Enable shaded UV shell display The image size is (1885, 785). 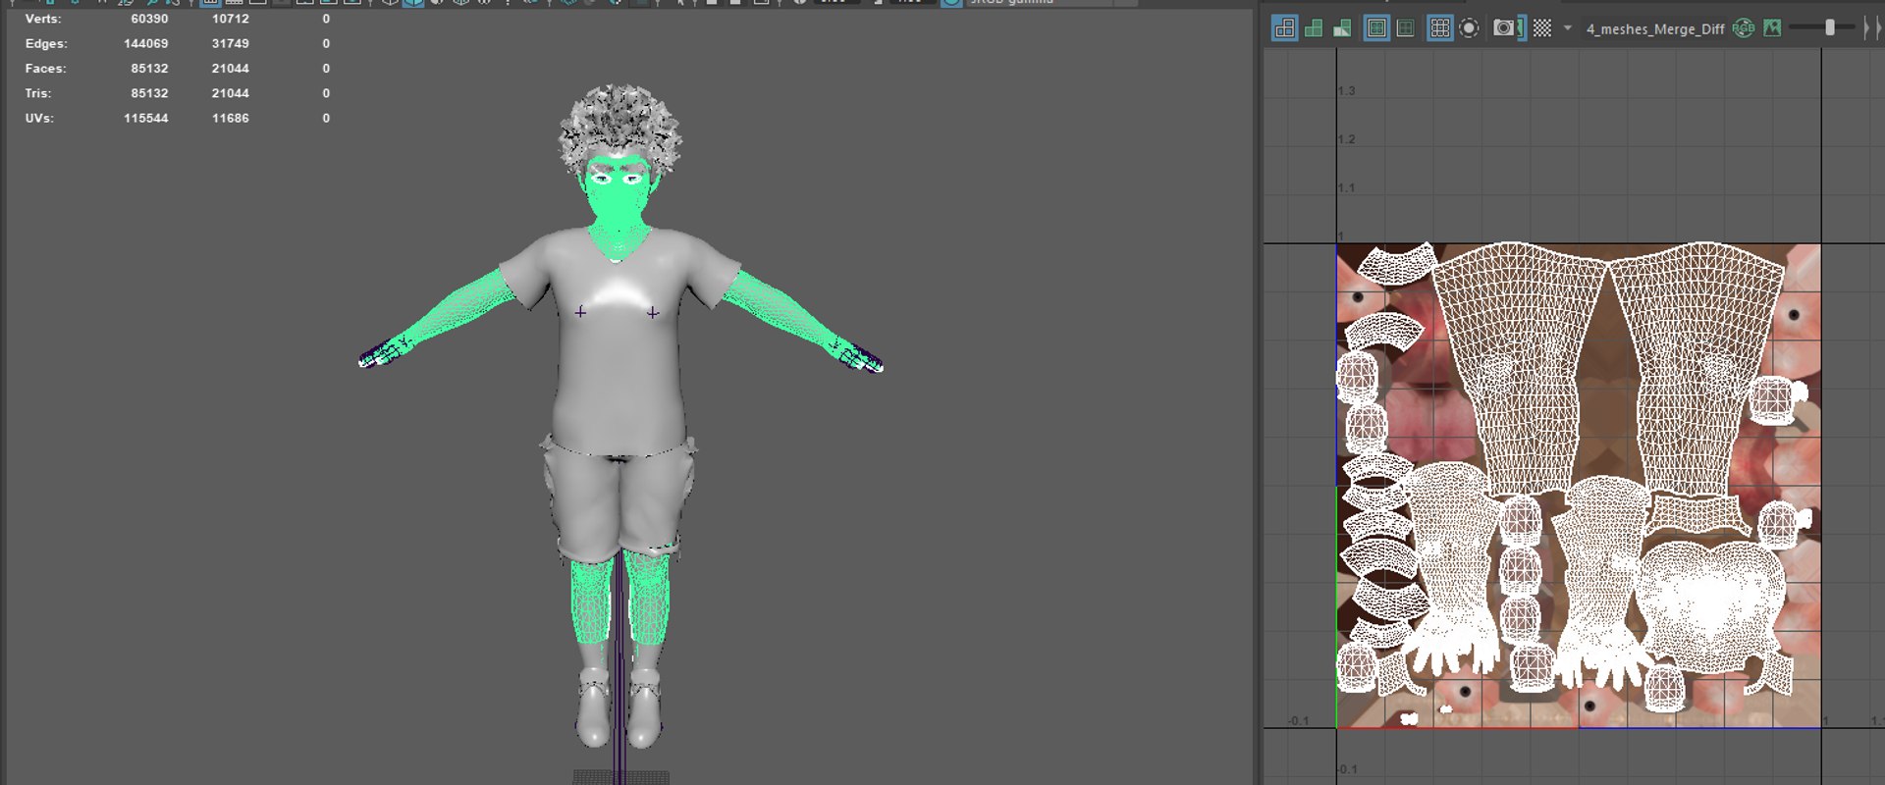1314,28
